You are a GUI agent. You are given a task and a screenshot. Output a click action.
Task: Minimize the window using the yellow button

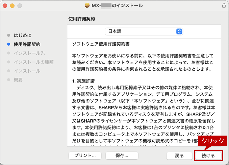coord(12,6)
